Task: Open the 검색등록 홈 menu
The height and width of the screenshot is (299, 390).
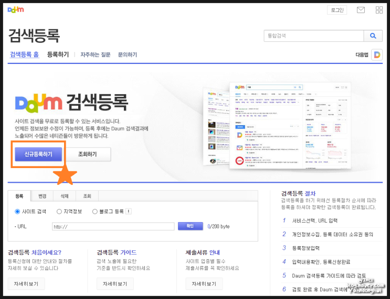Action: pyautogui.click(x=24, y=54)
